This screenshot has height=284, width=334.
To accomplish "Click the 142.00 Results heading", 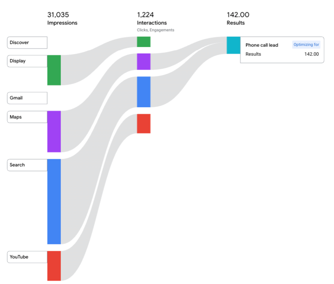I will [x=238, y=18].
